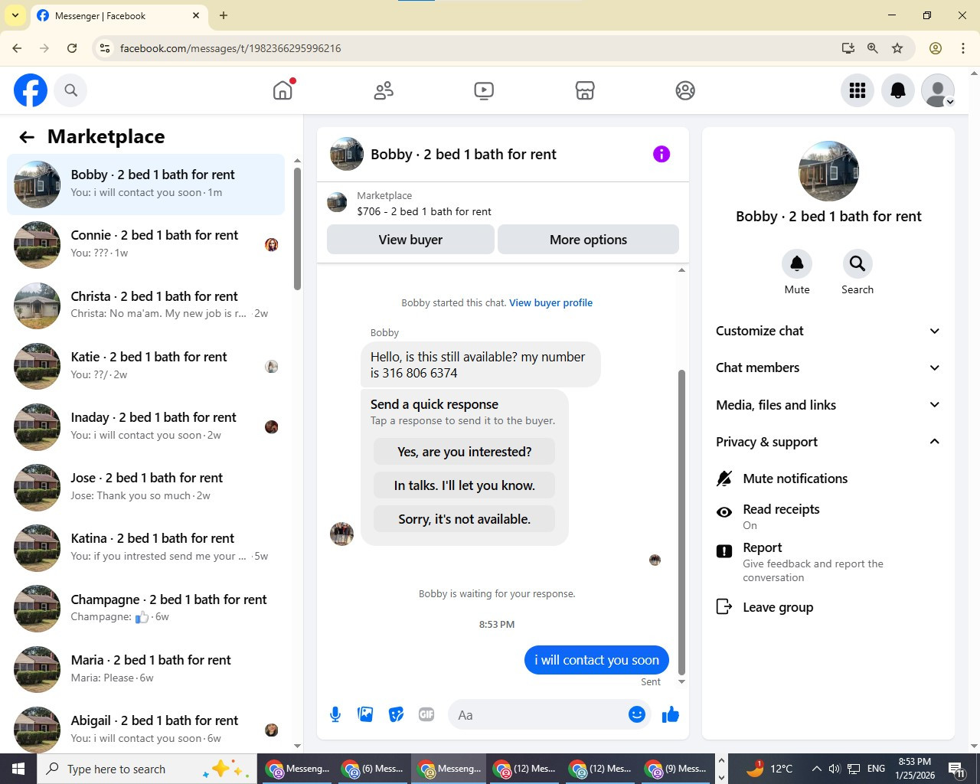Open Champagne's 2 bed 1 bath conversation
Viewport: 980px width, 784px height.
click(145, 608)
